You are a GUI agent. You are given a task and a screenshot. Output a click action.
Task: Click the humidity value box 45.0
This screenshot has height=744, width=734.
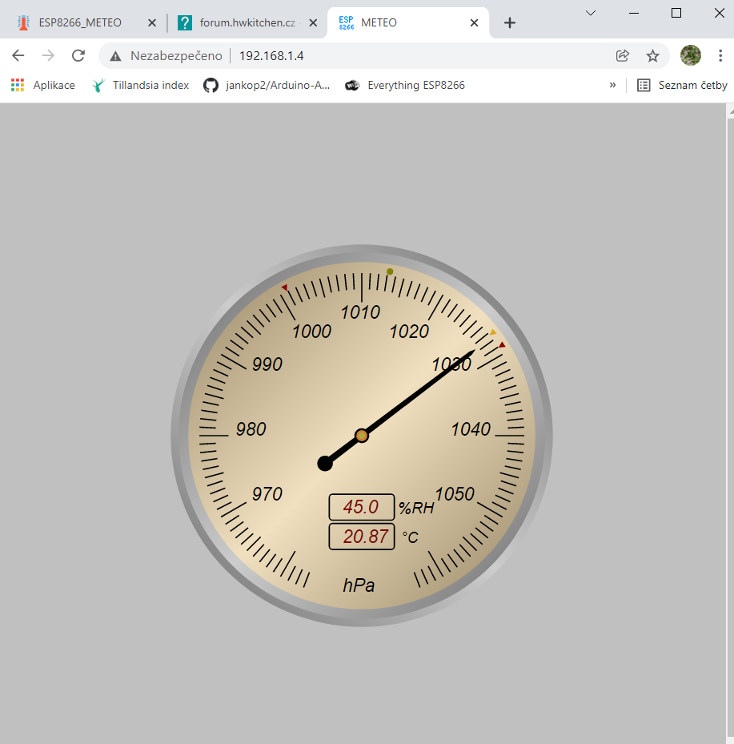pos(361,507)
